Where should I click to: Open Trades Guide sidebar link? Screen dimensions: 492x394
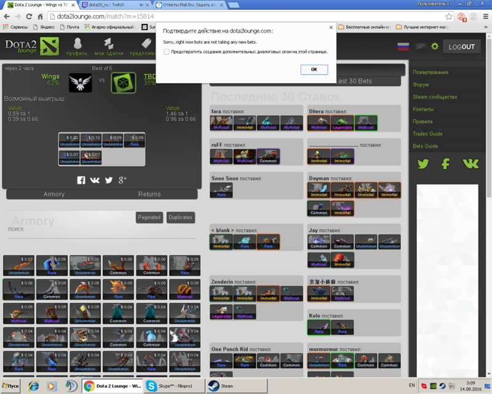pos(427,134)
